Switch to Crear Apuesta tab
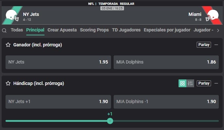224x130 pixels. pyautogui.click(x=62, y=30)
